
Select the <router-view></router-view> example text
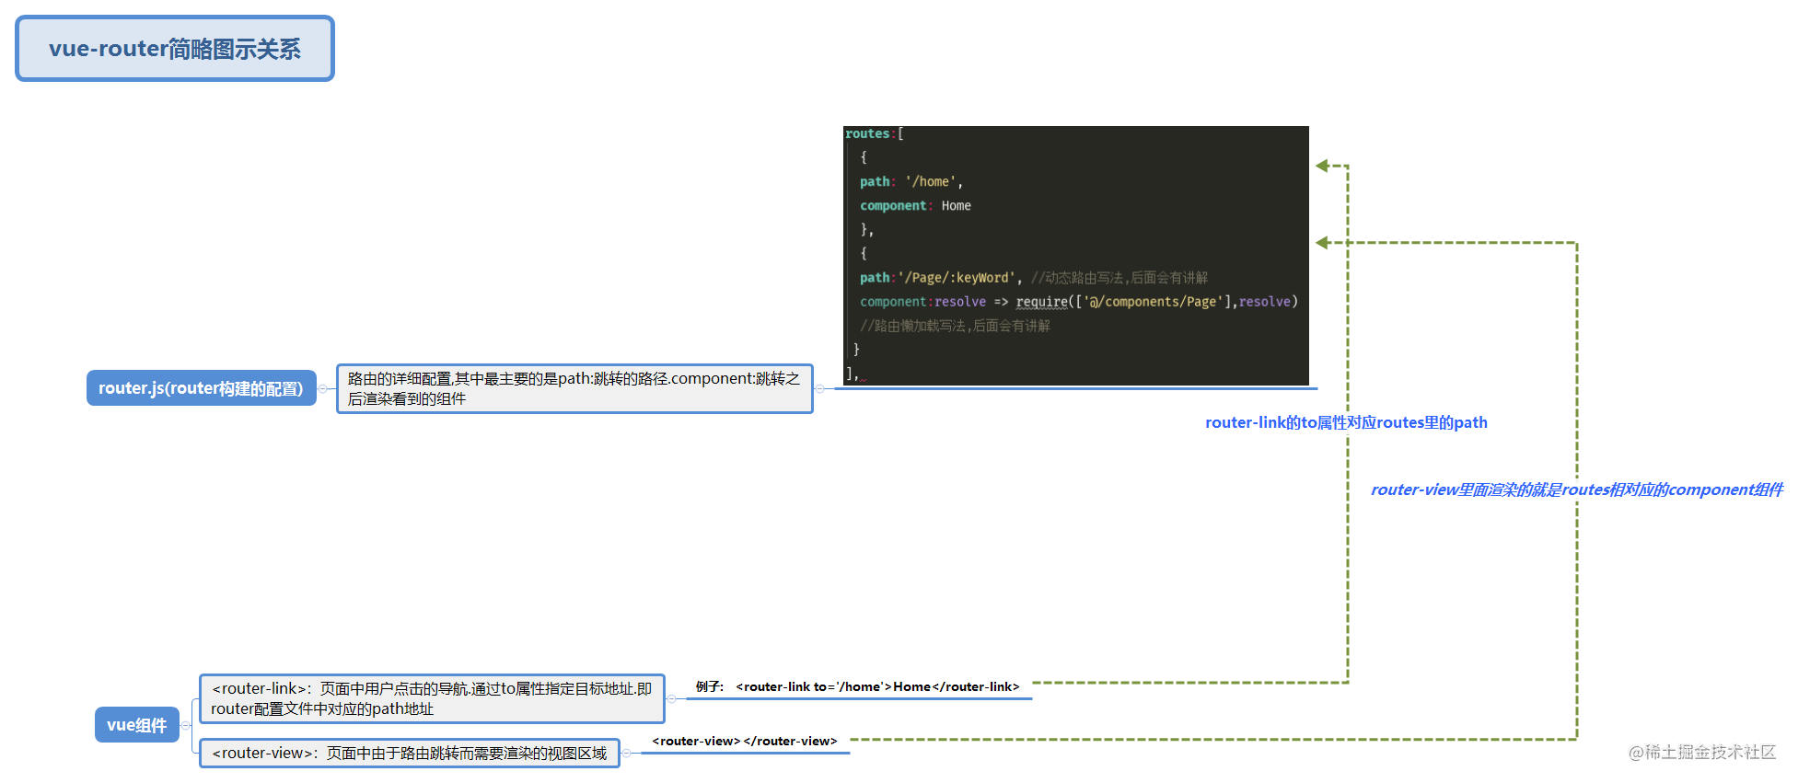tap(745, 741)
